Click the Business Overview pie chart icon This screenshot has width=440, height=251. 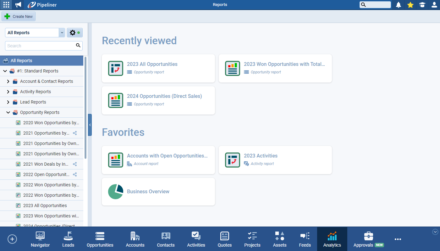[x=115, y=192]
